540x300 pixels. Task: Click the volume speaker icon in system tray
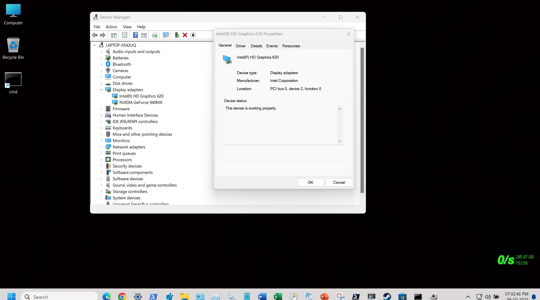tap(488, 297)
